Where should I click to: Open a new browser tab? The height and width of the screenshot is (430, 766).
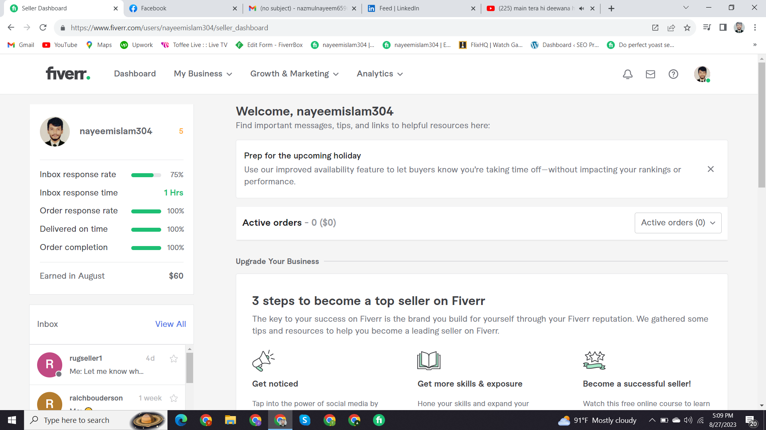(611, 8)
